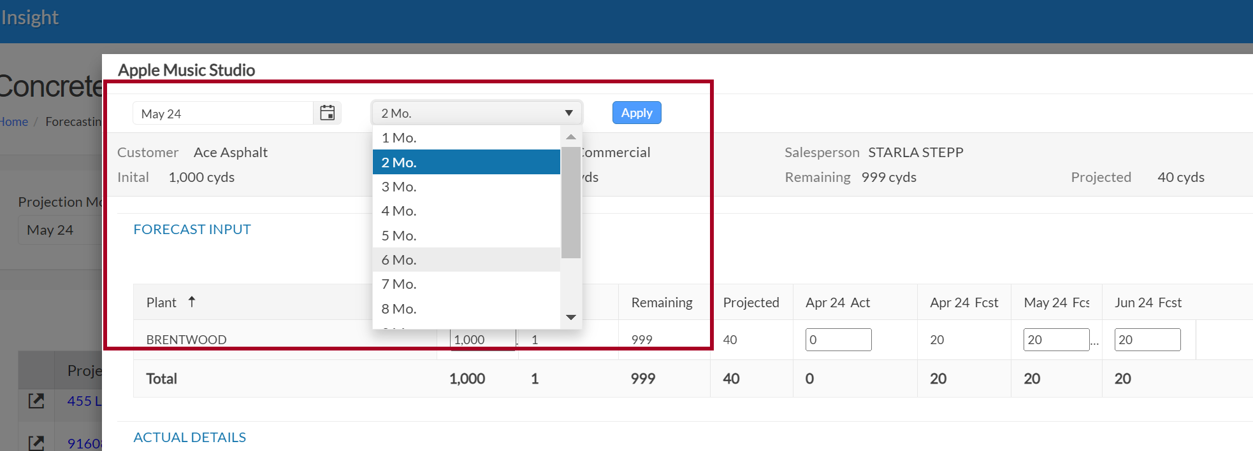Click the Ace Asphalt customer name
1253x451 pixels.
(x=230, y=152)
